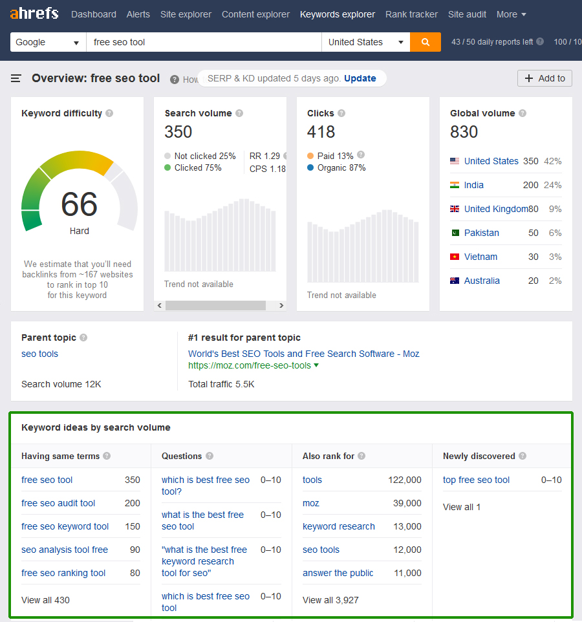Open the Rank tracker tool
582x622 pixels.
(x=411, y=14)
